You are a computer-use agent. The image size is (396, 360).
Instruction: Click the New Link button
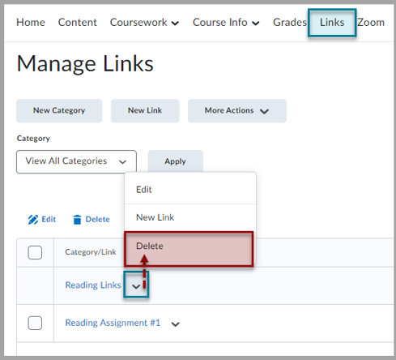(x=145, y=110)
